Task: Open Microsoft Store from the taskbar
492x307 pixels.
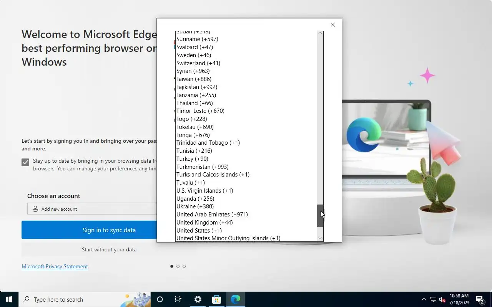Action: (216, 299)
